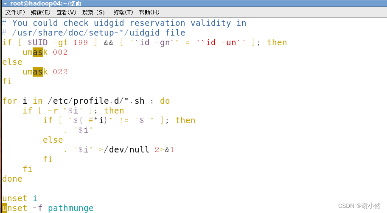Click the comment word 'reservation'

157,23
